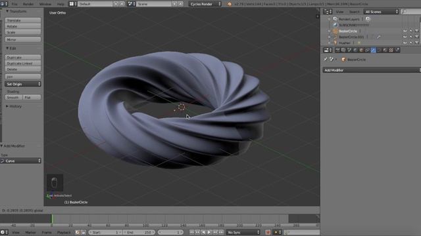Viewport: 421px width, 236px height.
Task: Open the screen layout browser icon
Action: coord(73,4)
